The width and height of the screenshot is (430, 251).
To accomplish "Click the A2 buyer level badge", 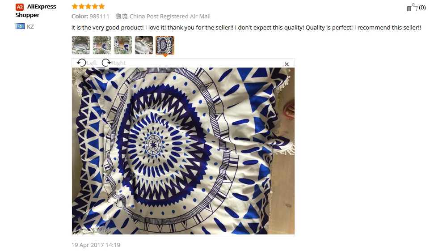I will pyautogui.click(x=20, y=7).
